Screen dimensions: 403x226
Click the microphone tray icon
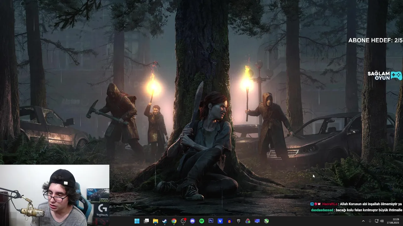click(x=370, y=221)
